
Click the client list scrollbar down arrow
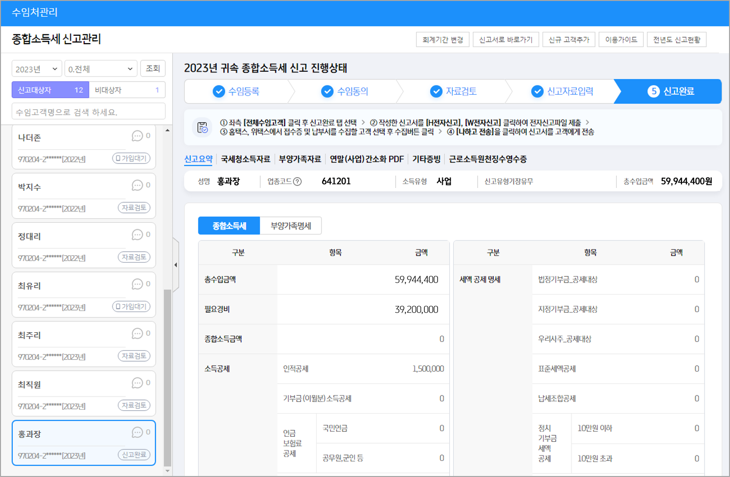point(167,471)
